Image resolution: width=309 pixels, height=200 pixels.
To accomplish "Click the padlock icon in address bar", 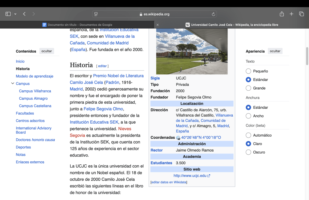I will click(x=141, y=14).
